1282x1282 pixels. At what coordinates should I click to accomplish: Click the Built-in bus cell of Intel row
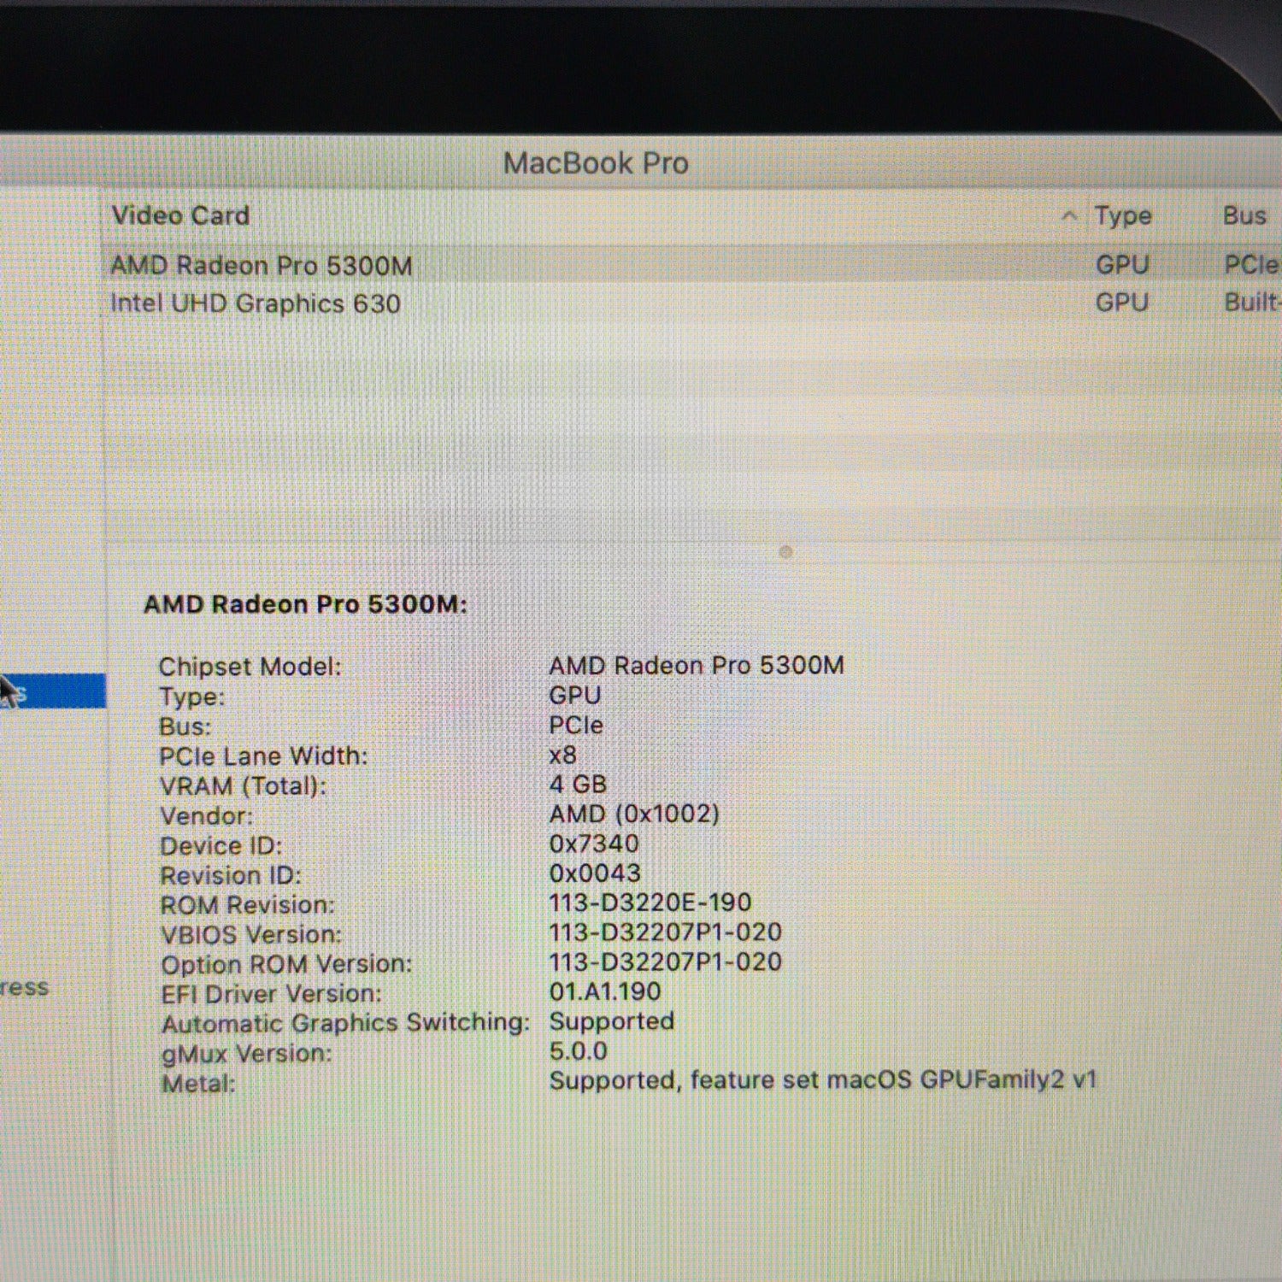1251,303
